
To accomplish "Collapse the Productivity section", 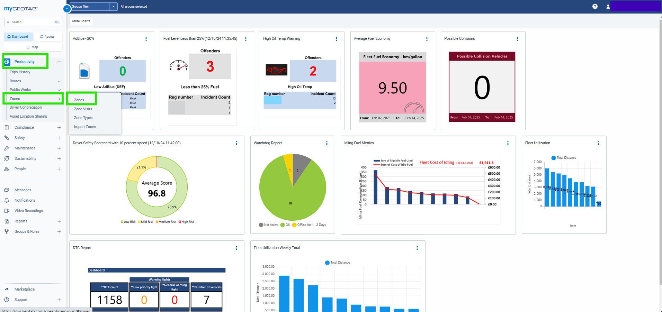I will point(59,62).
